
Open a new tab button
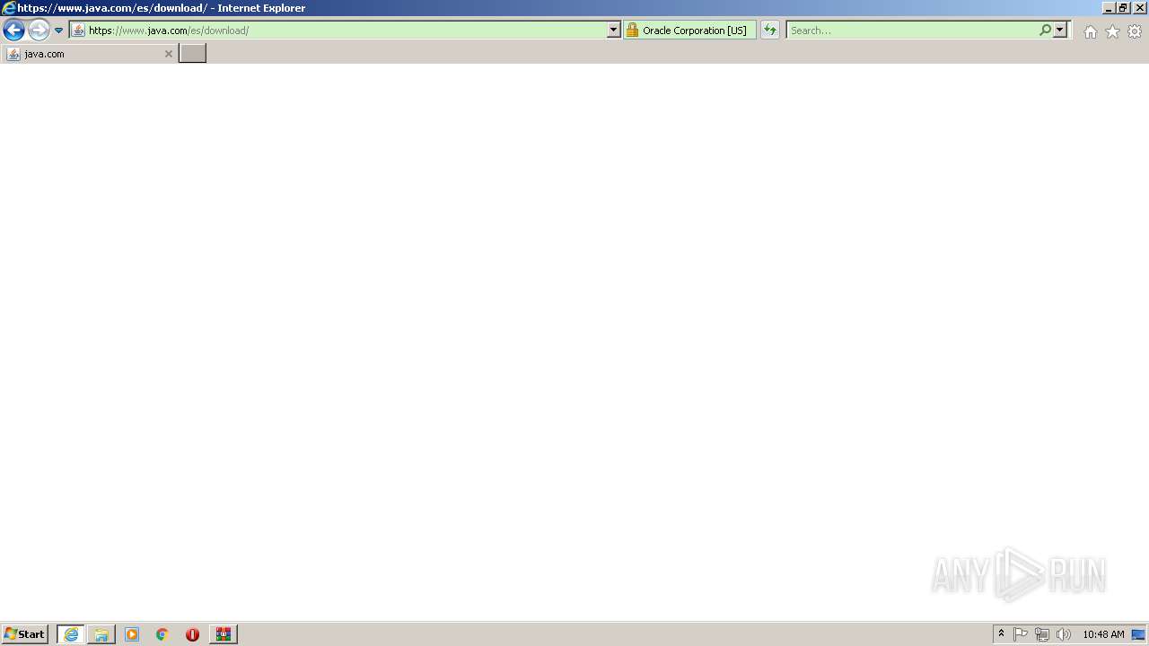tap(193, 54)
